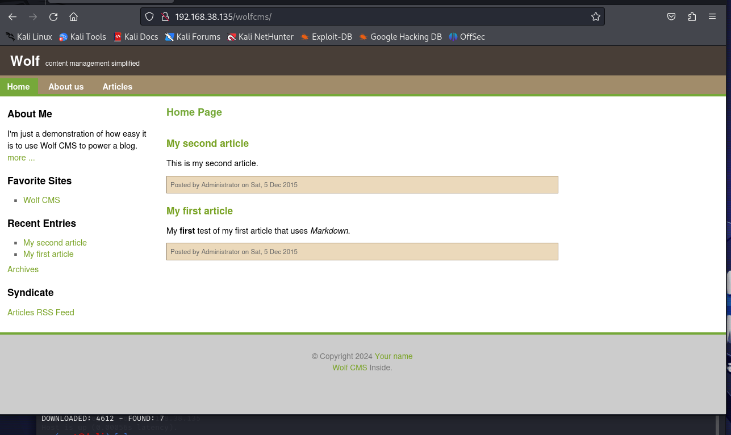Open Kali Docs bookmark

coord(136,37)
